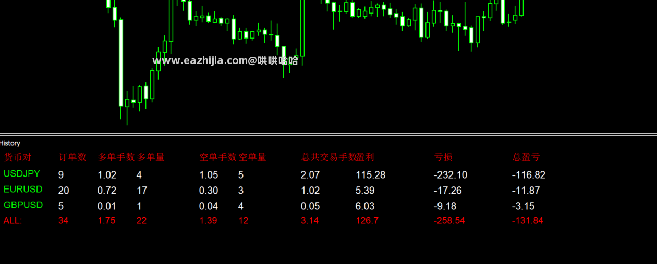Select total short lots 1.39
Screen dimensions: 657x264
tap(208, 221)
